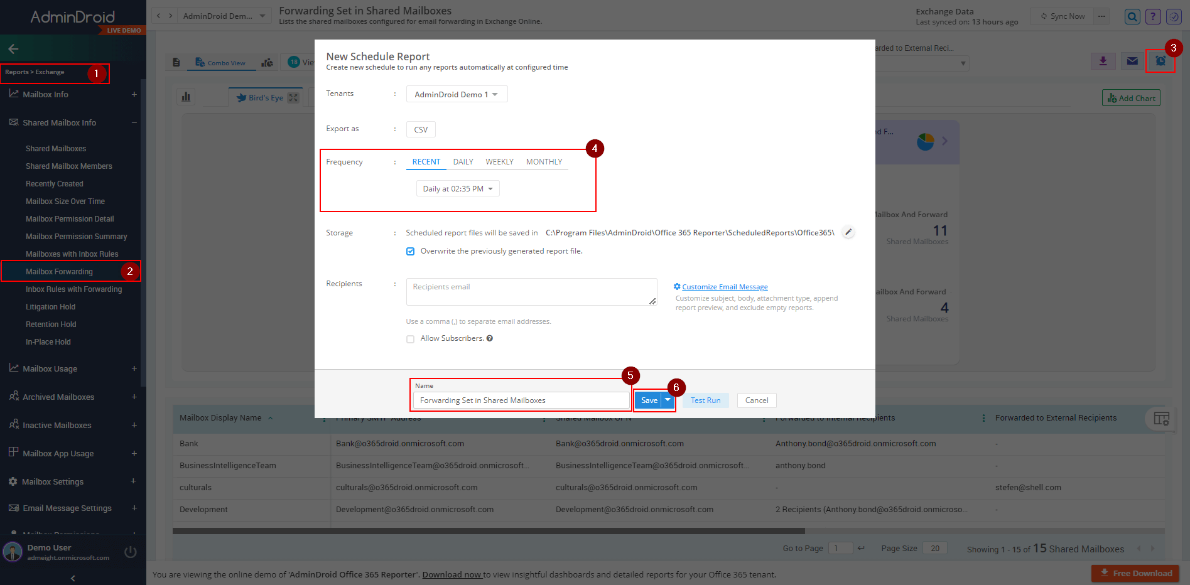1190x585 pixels.
Task: Open the Save button's dropdown arrow
Action: pos(668,400)
